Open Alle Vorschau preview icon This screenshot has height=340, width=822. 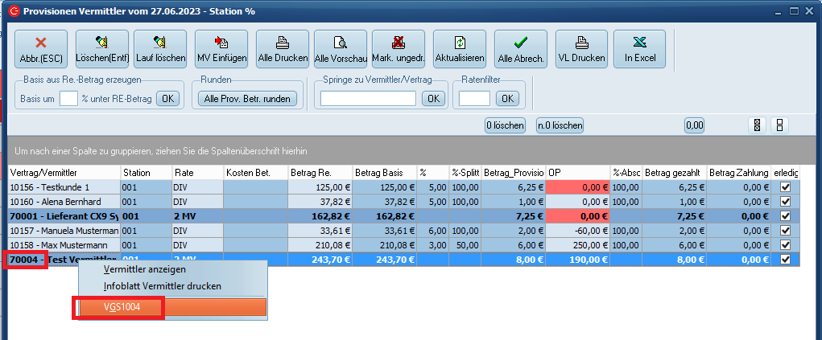341,50
